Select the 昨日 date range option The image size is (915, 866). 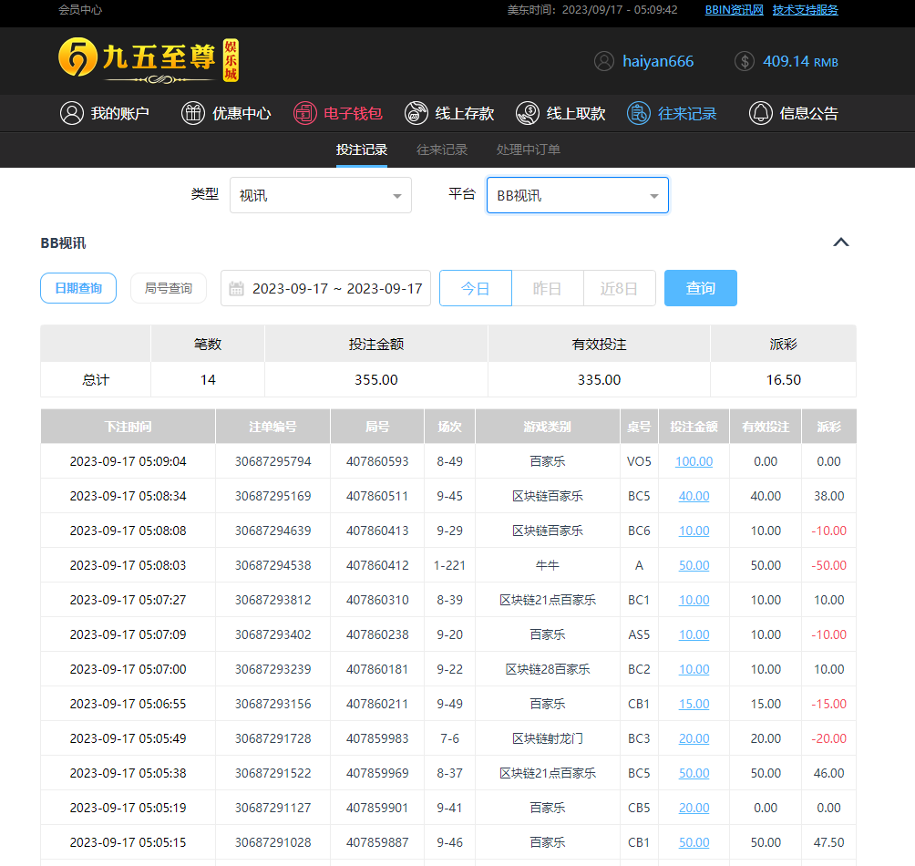pos(547,288)
